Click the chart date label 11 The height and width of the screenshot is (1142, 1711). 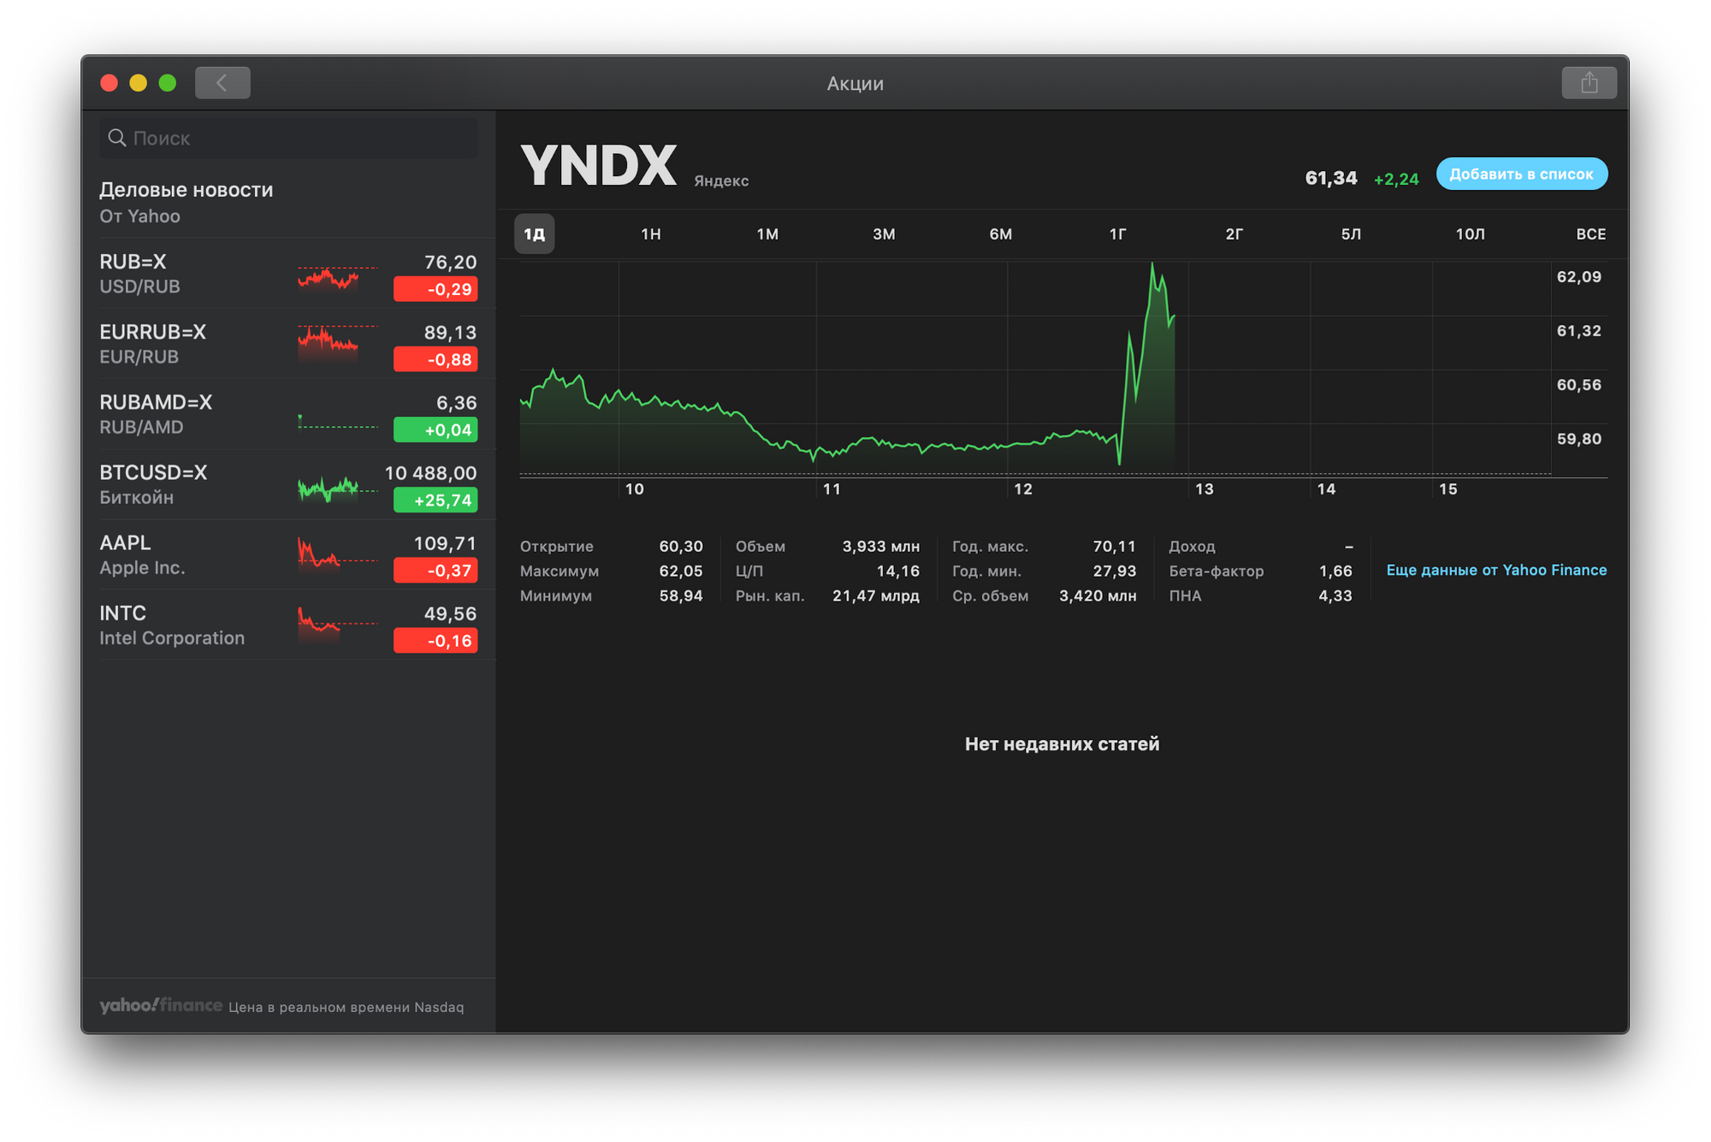[832, 489]
